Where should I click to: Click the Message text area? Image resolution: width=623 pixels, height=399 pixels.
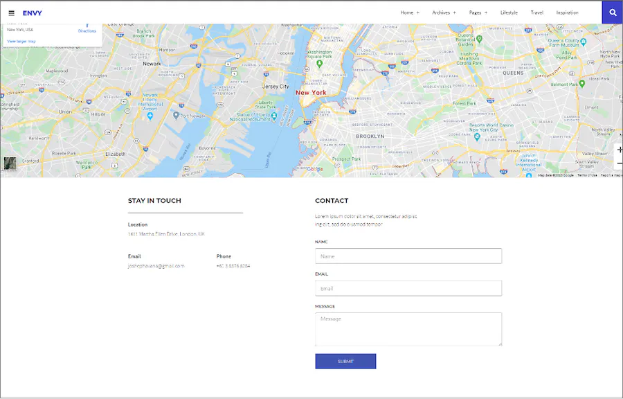coord(408,329)
